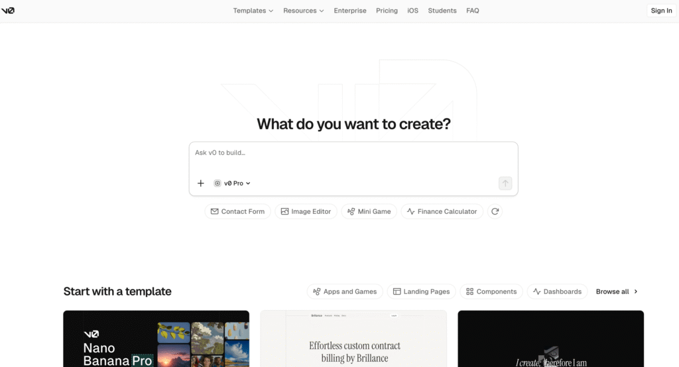Expand the Resources dropdown in navigation
Viewport: 679px width, 367px height.
(303, 11)
